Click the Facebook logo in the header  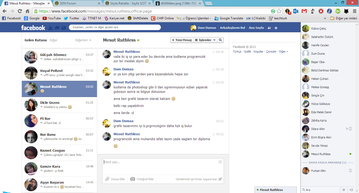click(x=33, y=28)
